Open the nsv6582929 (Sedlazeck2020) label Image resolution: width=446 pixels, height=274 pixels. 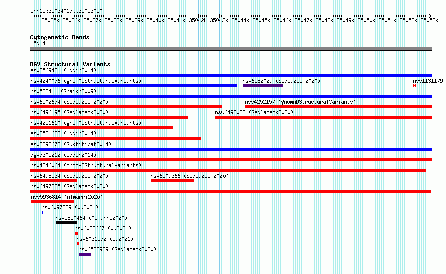117,249
